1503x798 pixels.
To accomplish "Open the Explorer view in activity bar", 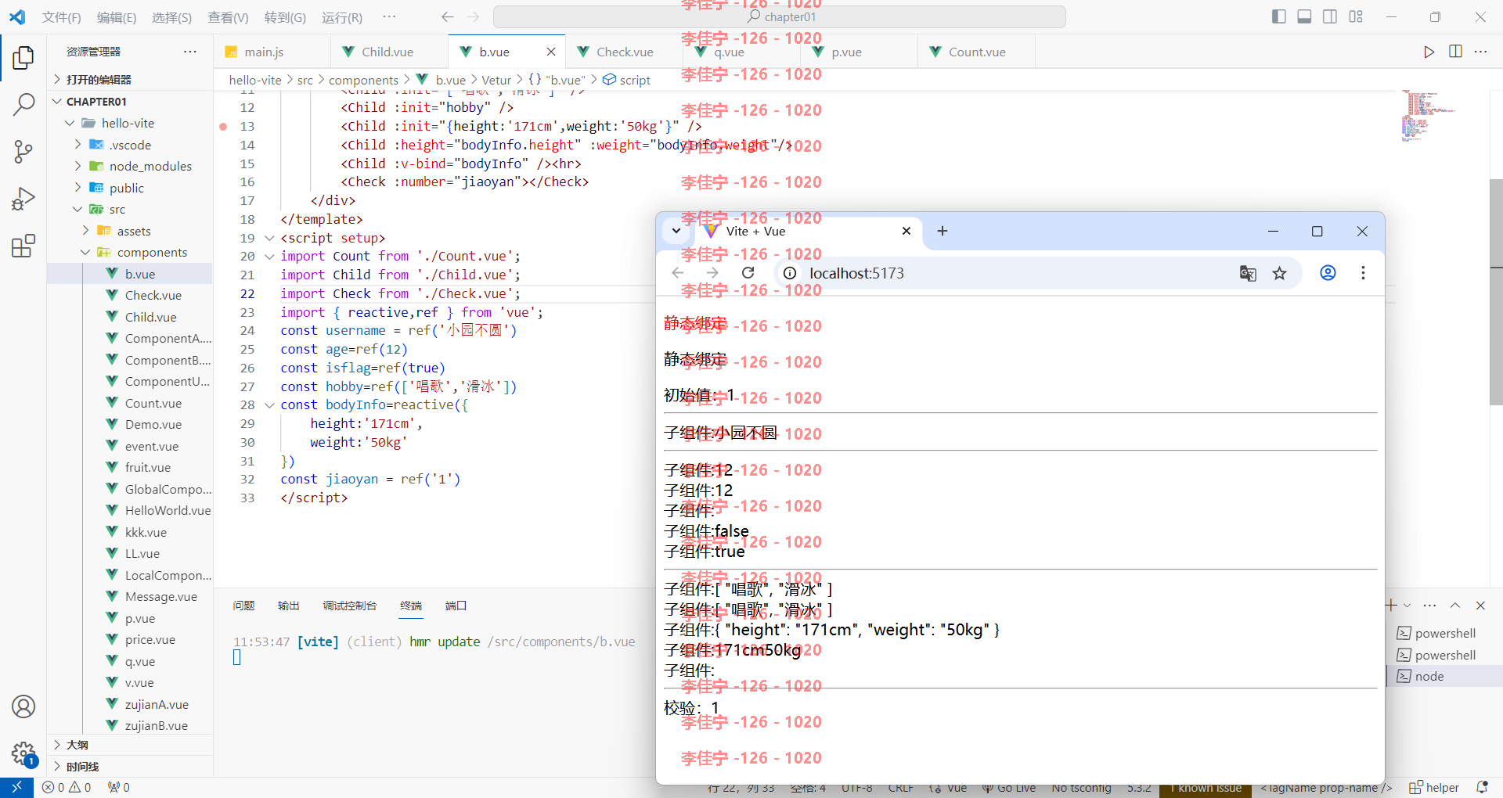I will point(23,57).
